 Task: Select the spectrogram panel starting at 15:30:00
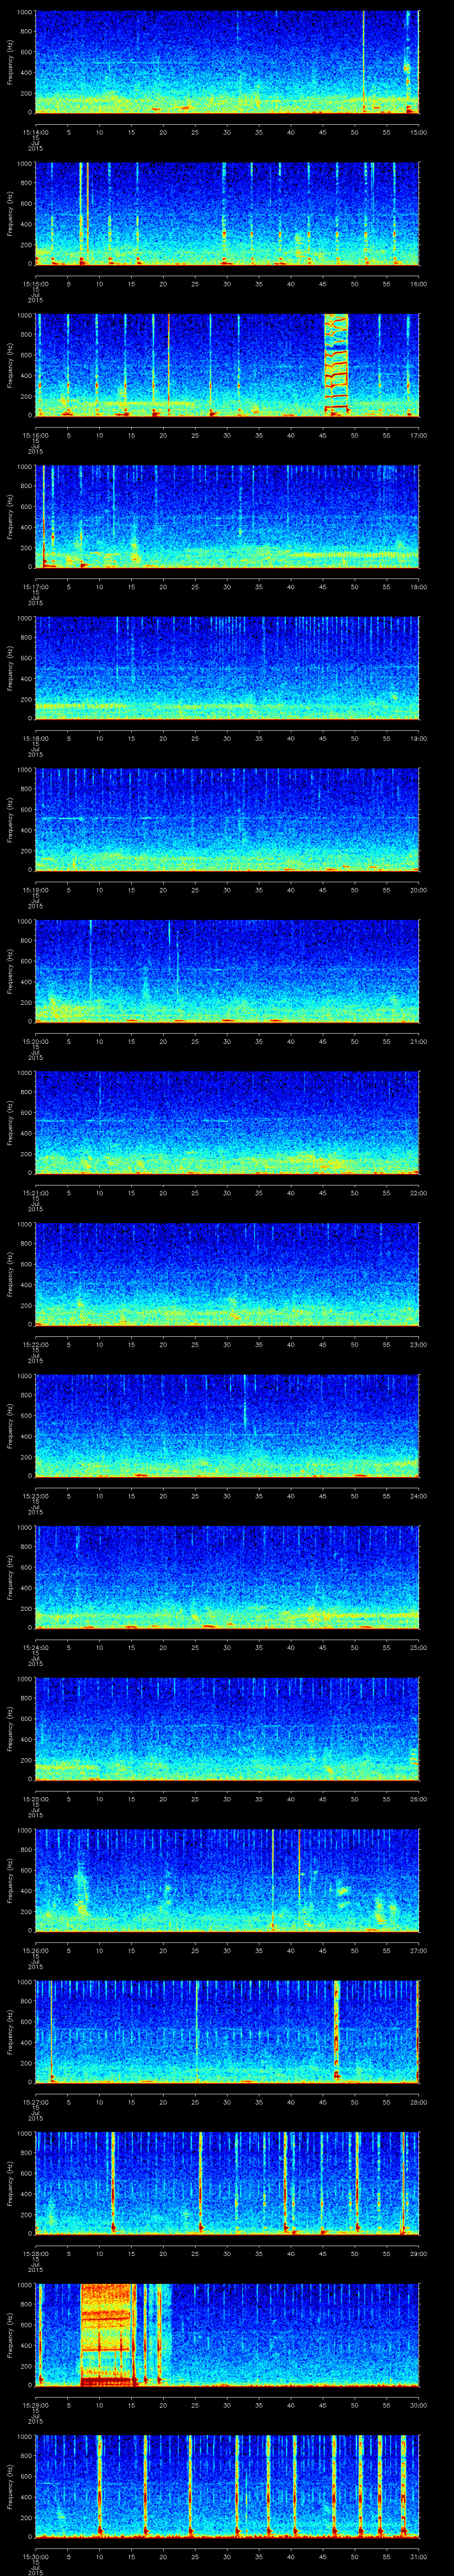click(x=227, y=2486)
